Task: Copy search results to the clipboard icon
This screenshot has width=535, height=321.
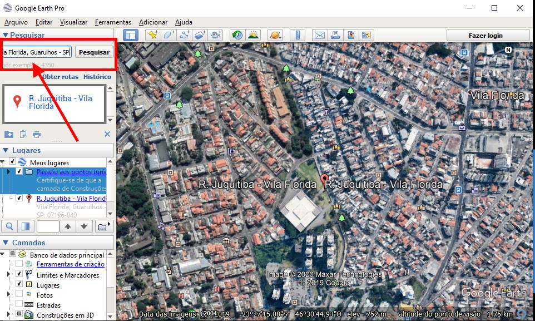Action: point(23,134)
